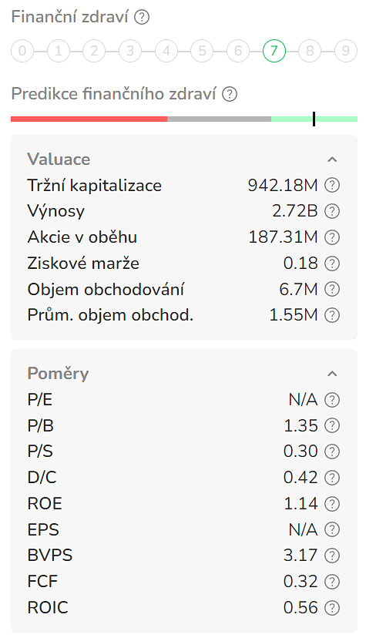Click the FCF value 0.32

coord(301,582)
